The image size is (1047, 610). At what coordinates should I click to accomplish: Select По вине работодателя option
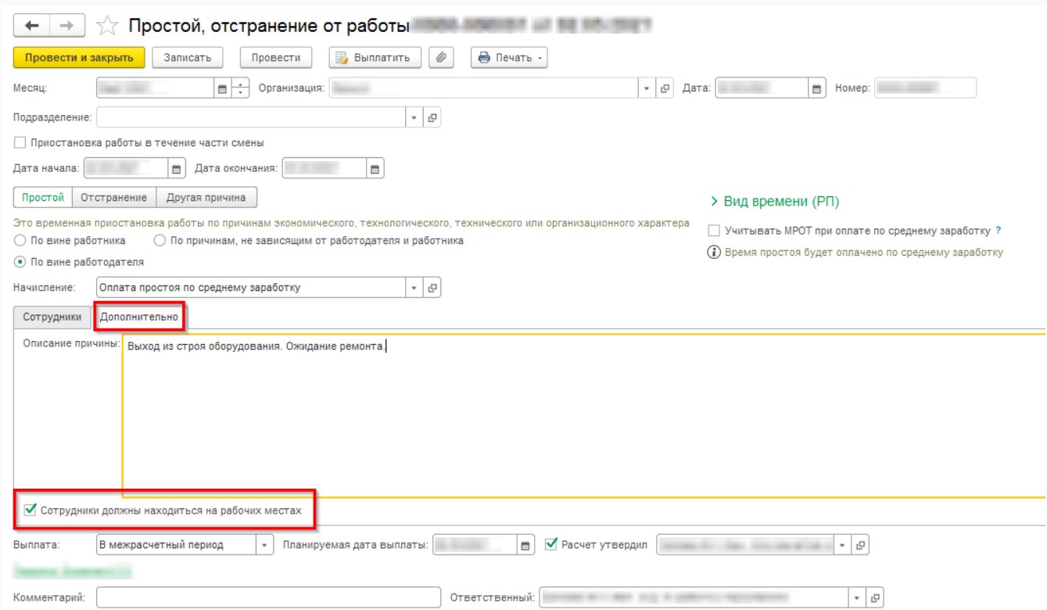[x=20, y=262]
